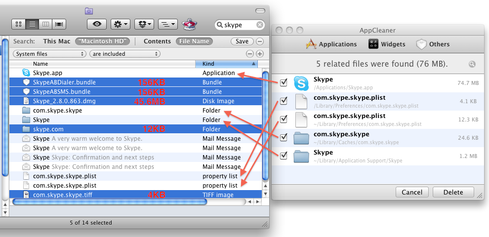Image resolution: width=489 pixels, height=237 pixels.
Task: Search by Contents
Action: pos(157,41)
